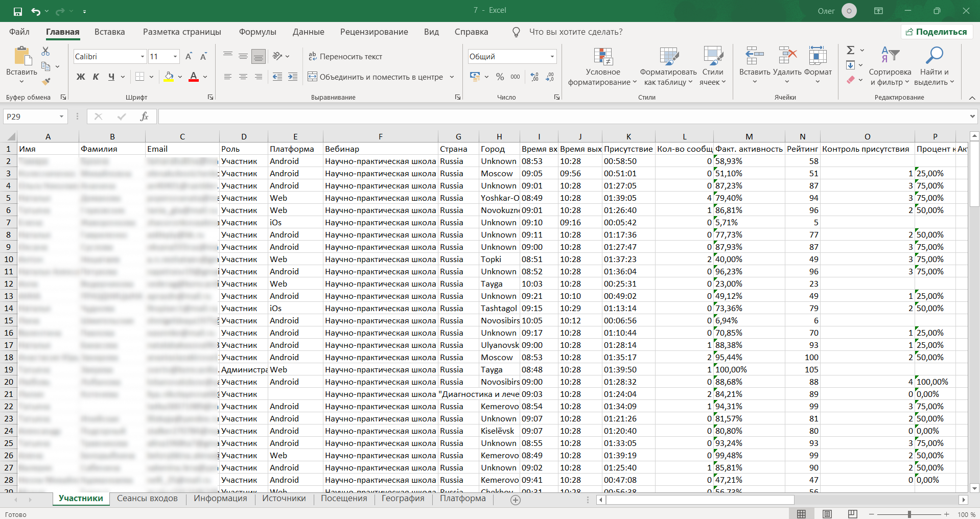Image resolution: width=980 pixels, height=519 pixels.
Task: Switch to the Сеансы входов sheet tab
Action: click(147, 499)
